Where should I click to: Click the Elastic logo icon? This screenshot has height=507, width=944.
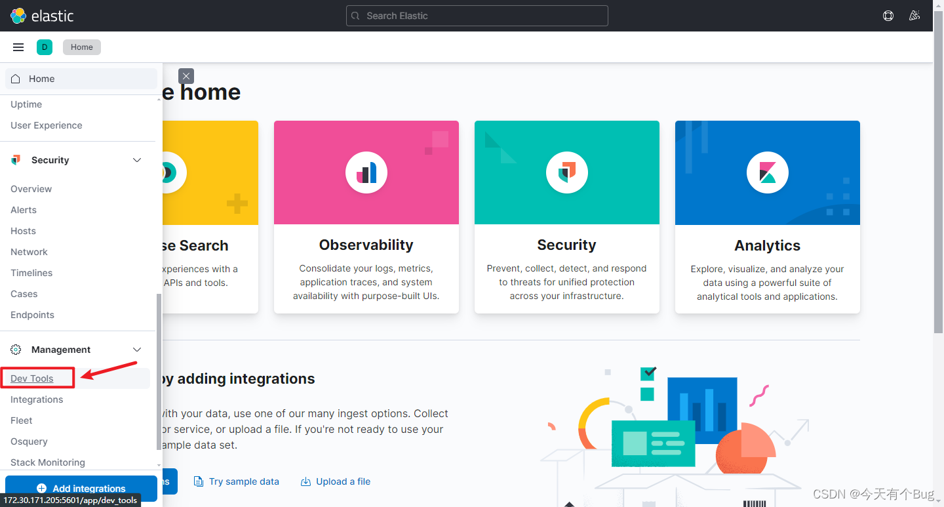[x=16, y=15]
